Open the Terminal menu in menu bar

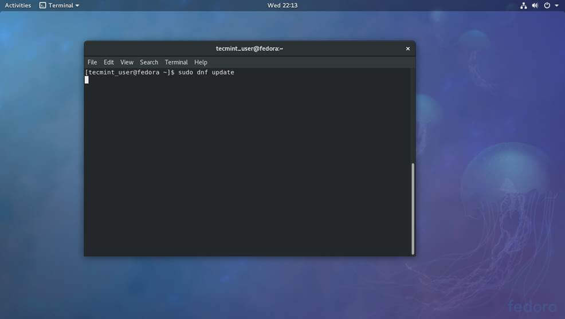(176, 62)
